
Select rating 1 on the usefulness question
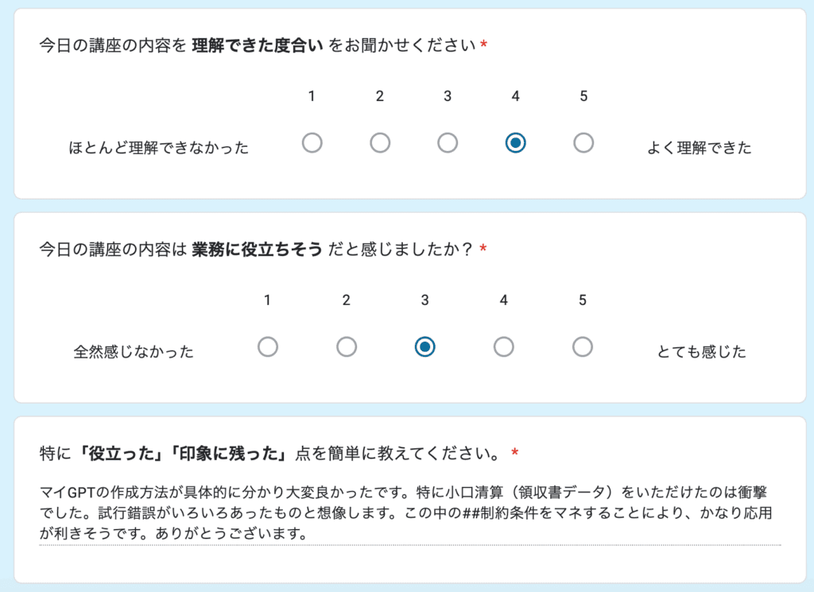pyautogui.click(x=268, y=346)
